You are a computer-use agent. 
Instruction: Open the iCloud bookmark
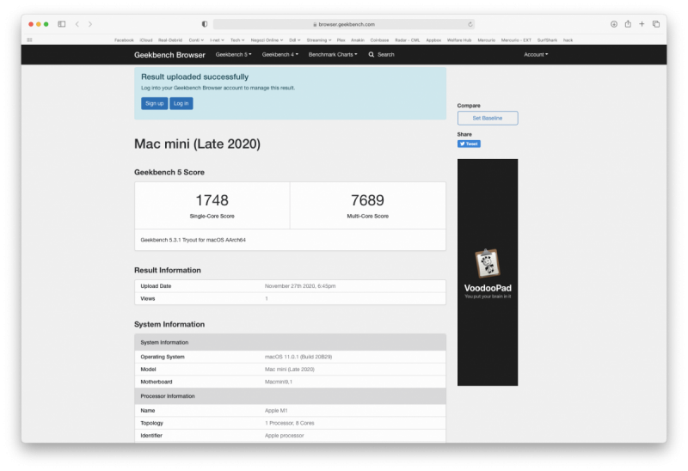[x=146, y=40]
